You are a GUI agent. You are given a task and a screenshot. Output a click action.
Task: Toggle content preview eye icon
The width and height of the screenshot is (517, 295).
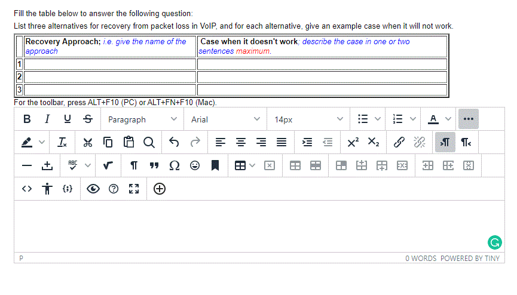93,189
